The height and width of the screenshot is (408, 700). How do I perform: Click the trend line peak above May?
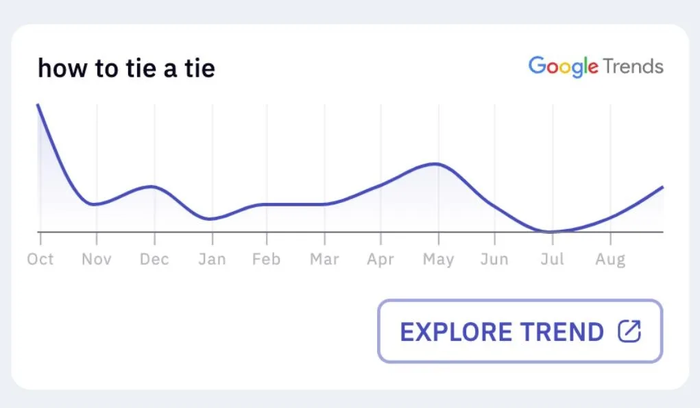point(435,164)
